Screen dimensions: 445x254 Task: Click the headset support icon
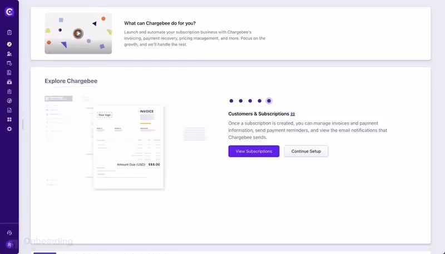(9, 233)
